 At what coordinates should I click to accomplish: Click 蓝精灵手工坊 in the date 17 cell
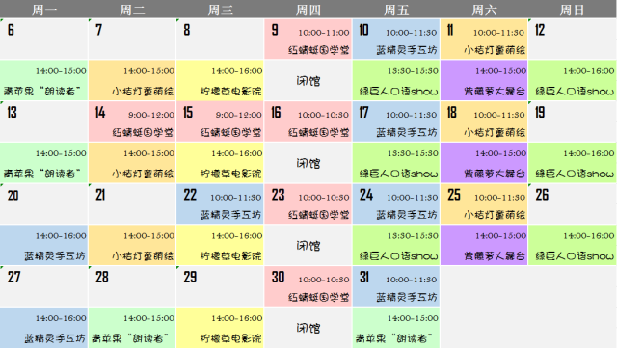click(x=407, y=133)
